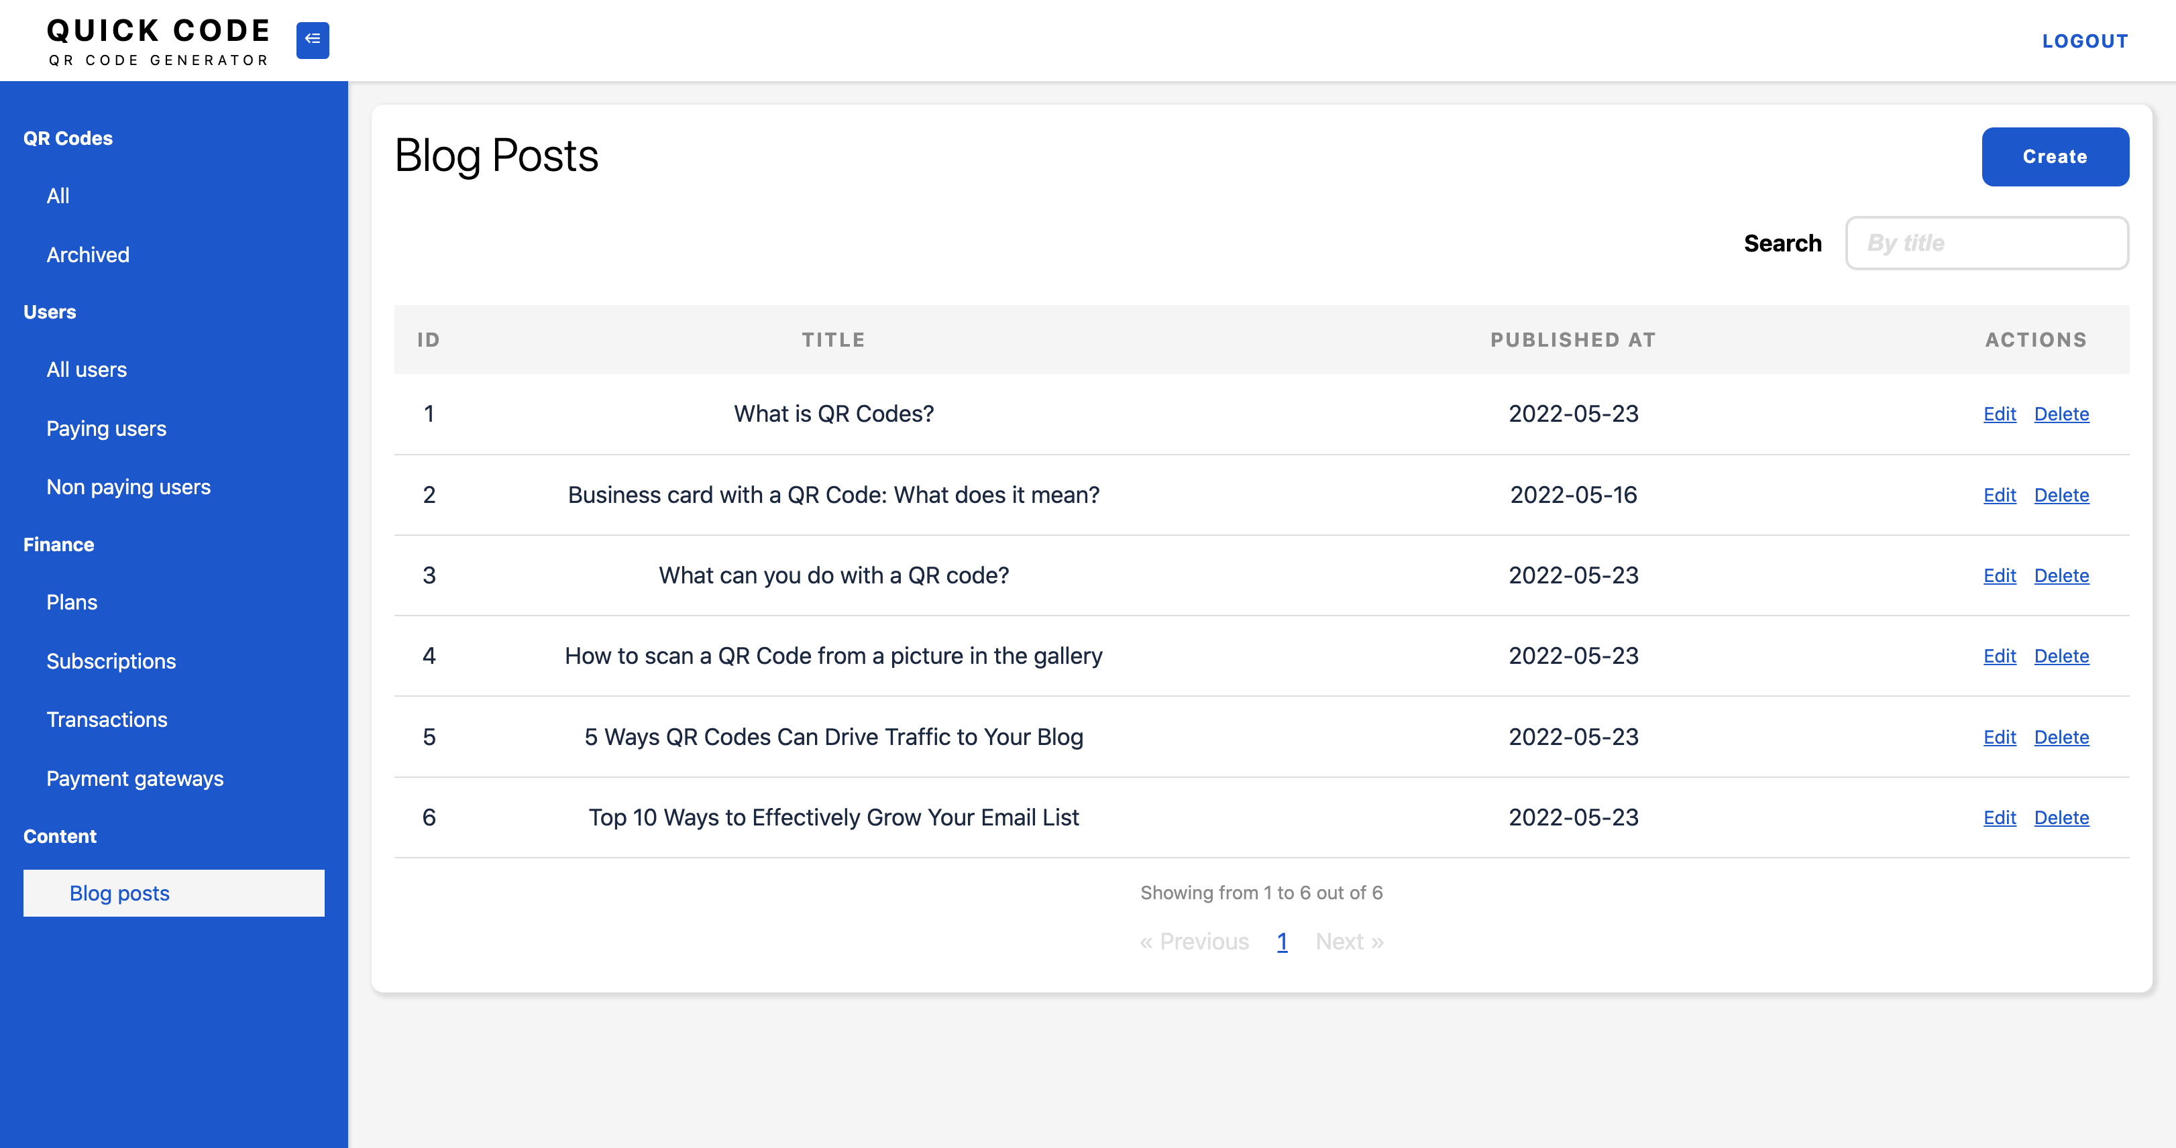Open All QR codes in sidebar
The height and width of the screenshot is (1148, 2176).
(x=58, y=196)
